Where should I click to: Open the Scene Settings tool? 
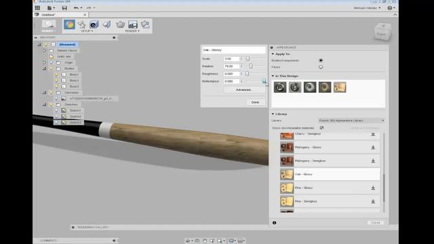[x=81, y=24]
